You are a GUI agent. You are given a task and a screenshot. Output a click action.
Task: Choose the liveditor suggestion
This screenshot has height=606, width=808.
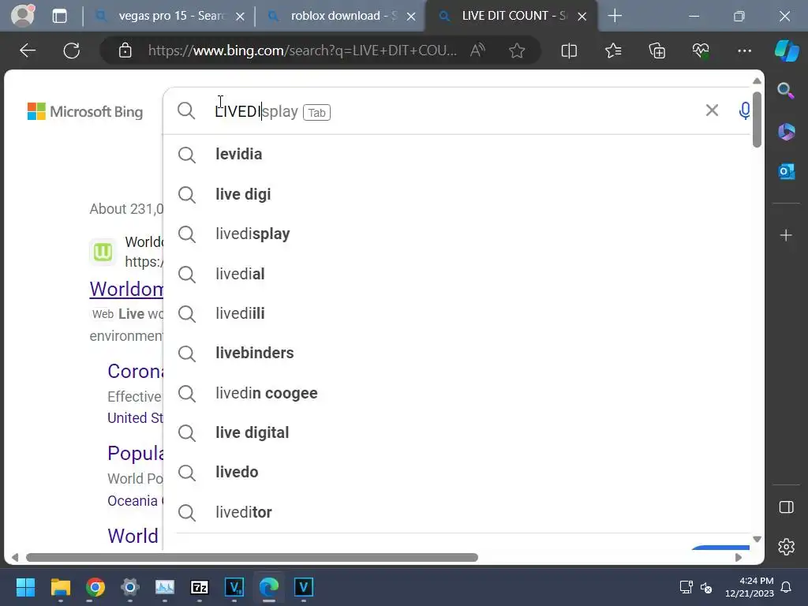457,512
